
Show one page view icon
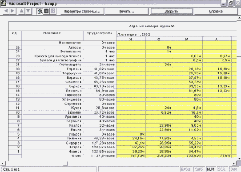click(46, 11)
